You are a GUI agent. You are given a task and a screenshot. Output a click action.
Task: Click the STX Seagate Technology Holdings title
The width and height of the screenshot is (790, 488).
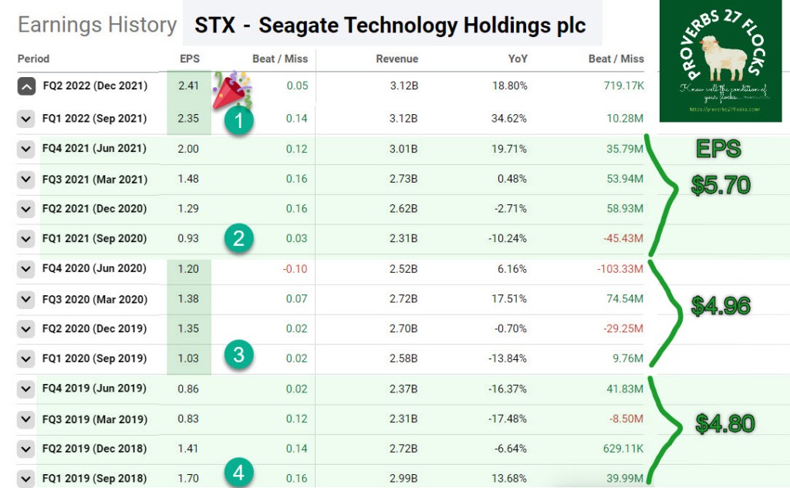point(390,25)
